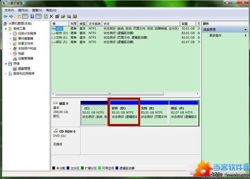
Task: Select the 文档 (E:) volume row in list
Action: click(125, 37)
